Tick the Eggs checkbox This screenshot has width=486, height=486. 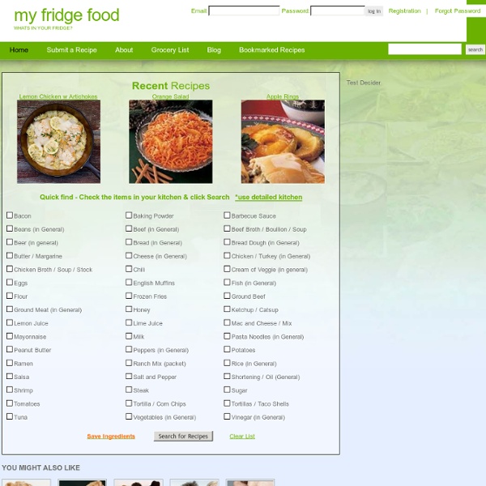(10, 283)
